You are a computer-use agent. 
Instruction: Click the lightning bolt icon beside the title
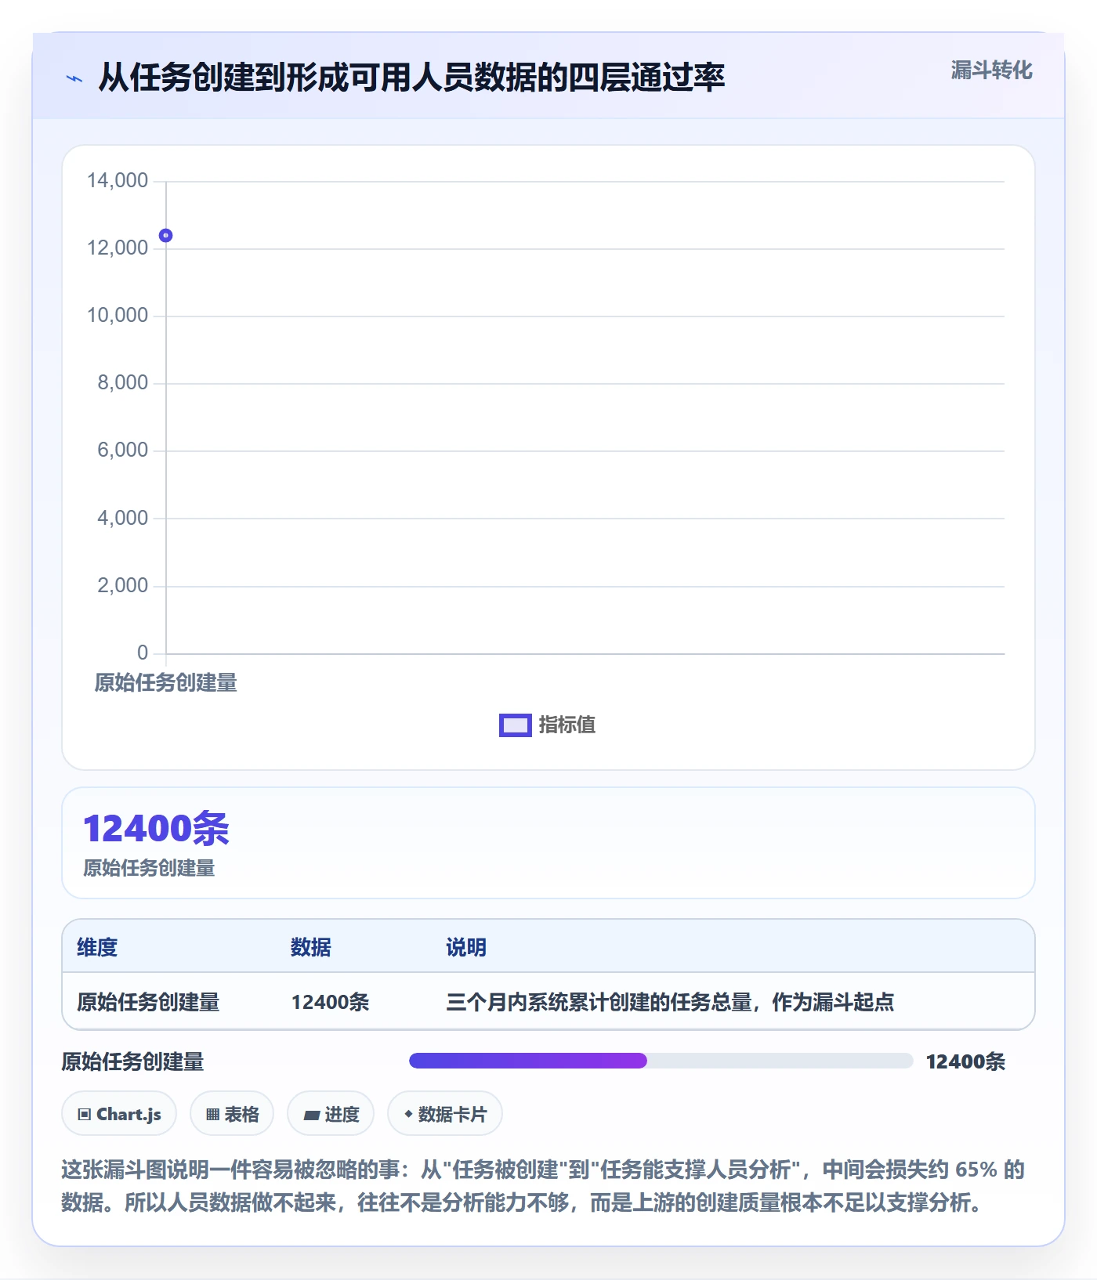[x=74, y=78]
